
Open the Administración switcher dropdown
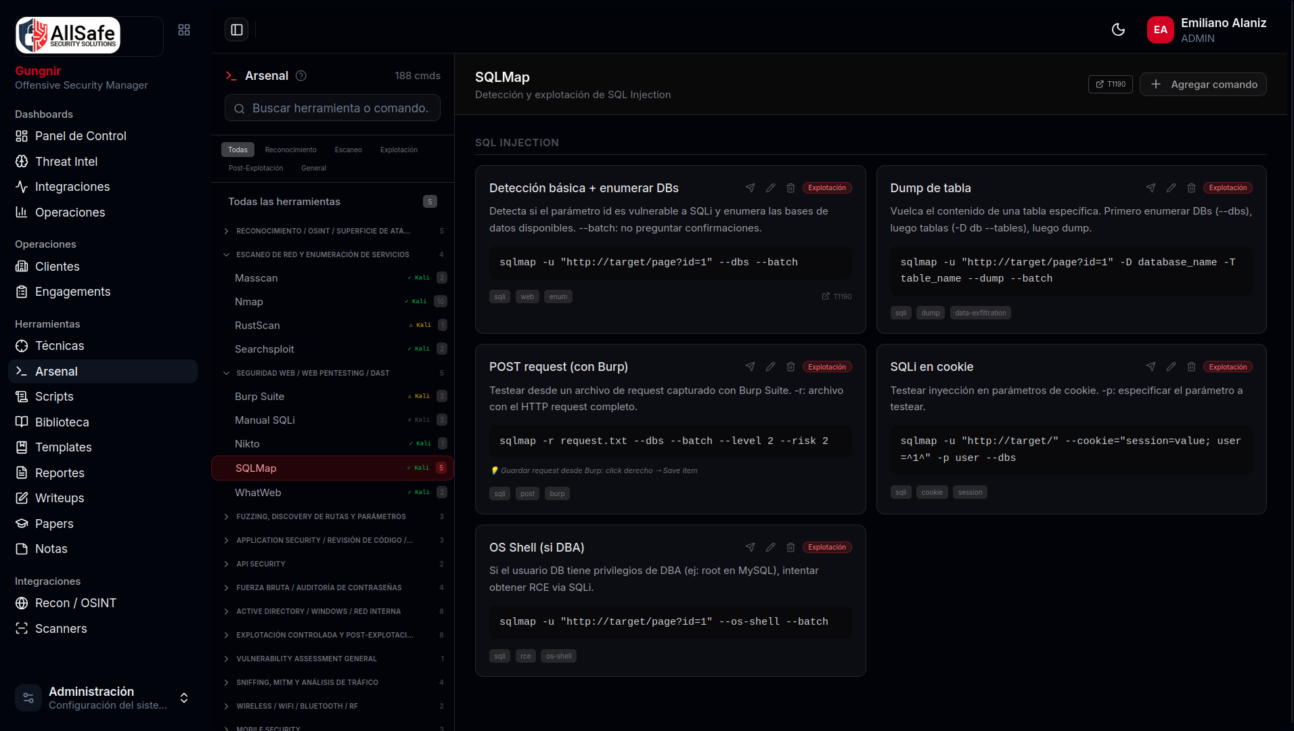tap(103, 698)
